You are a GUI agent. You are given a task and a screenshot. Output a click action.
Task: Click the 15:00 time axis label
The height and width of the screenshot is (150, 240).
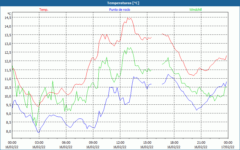point(147,143)
